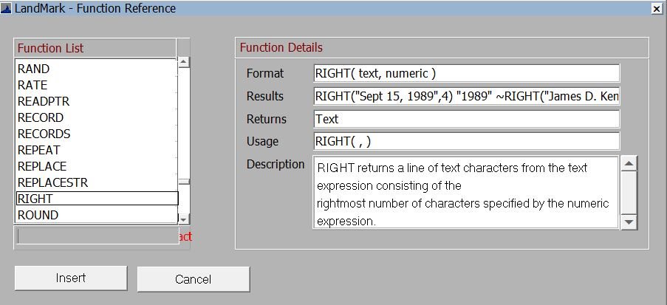This screenshot has width=667, height=305.
Task: Select RAND in the Function List
Action: [x=34, y=69]
